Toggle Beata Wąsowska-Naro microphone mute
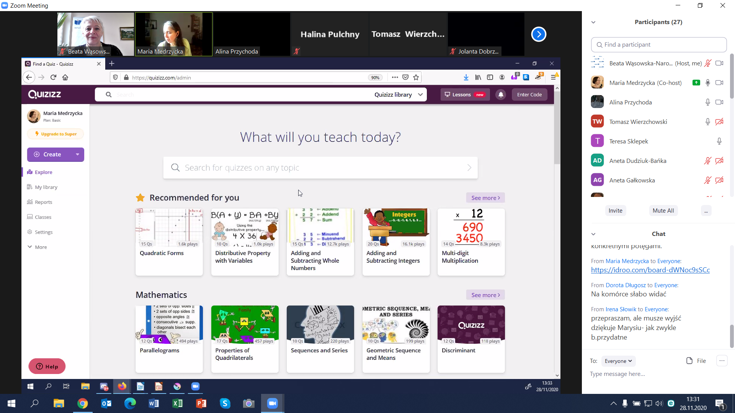Viewport: 735px width, 413px height. pyautogui.click(x=707, y=63)
